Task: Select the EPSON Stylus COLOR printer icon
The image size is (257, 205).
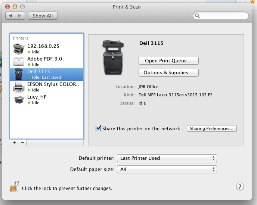Action: tap(19, 87)
